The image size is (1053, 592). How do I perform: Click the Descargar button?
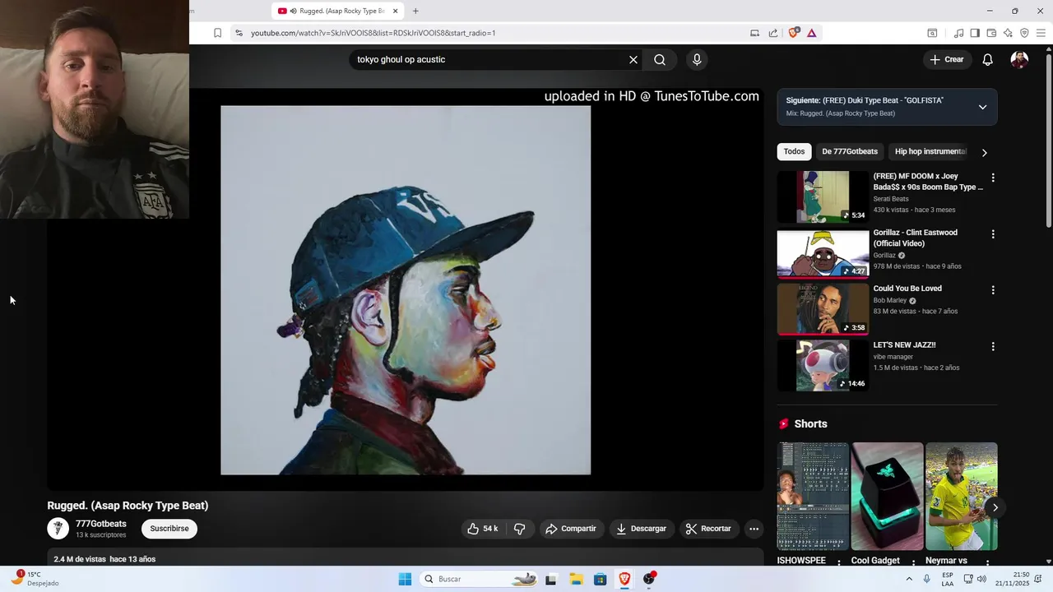tap(642, 529)
